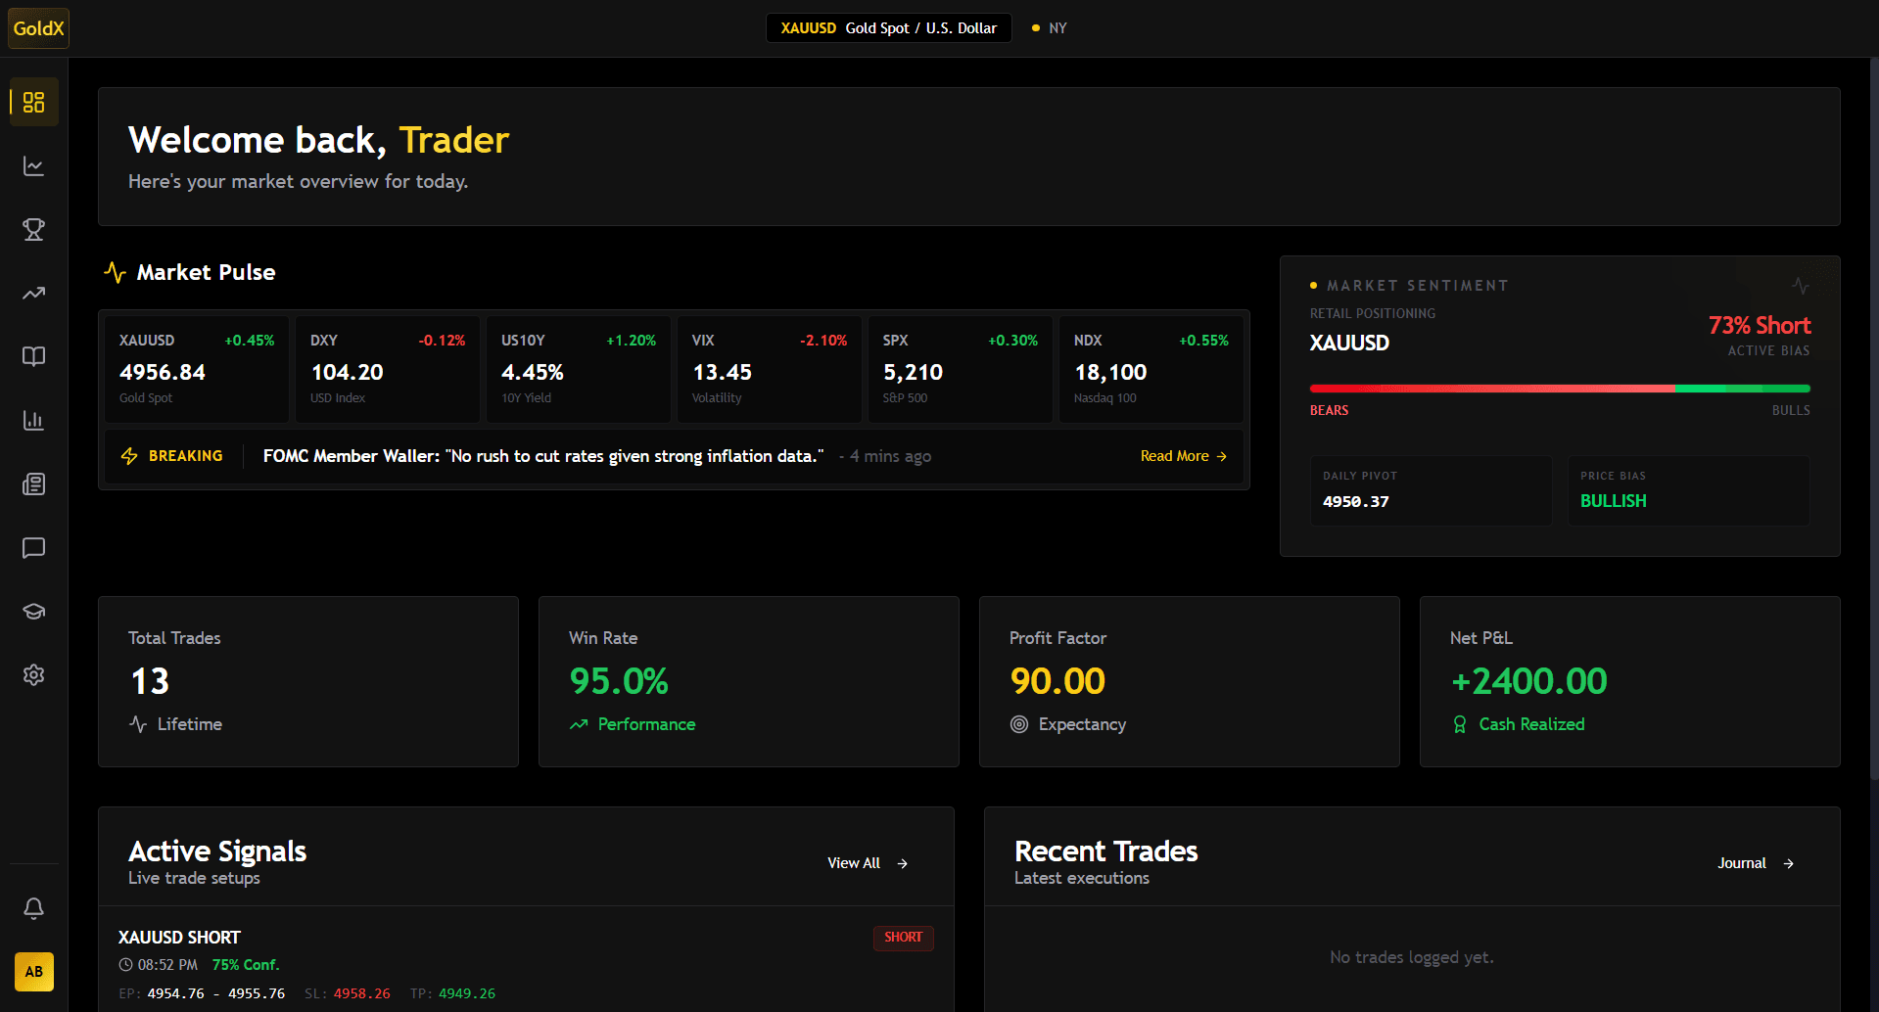The image size is (1879, 1012).
Task: Open the journal book icon
Action: [x=33, y=356]
